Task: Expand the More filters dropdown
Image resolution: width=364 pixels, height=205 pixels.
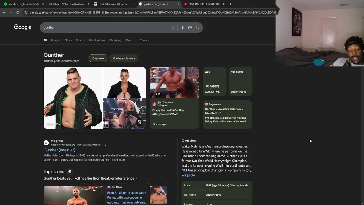Action: pyautogui.click(x=131, y=40)
